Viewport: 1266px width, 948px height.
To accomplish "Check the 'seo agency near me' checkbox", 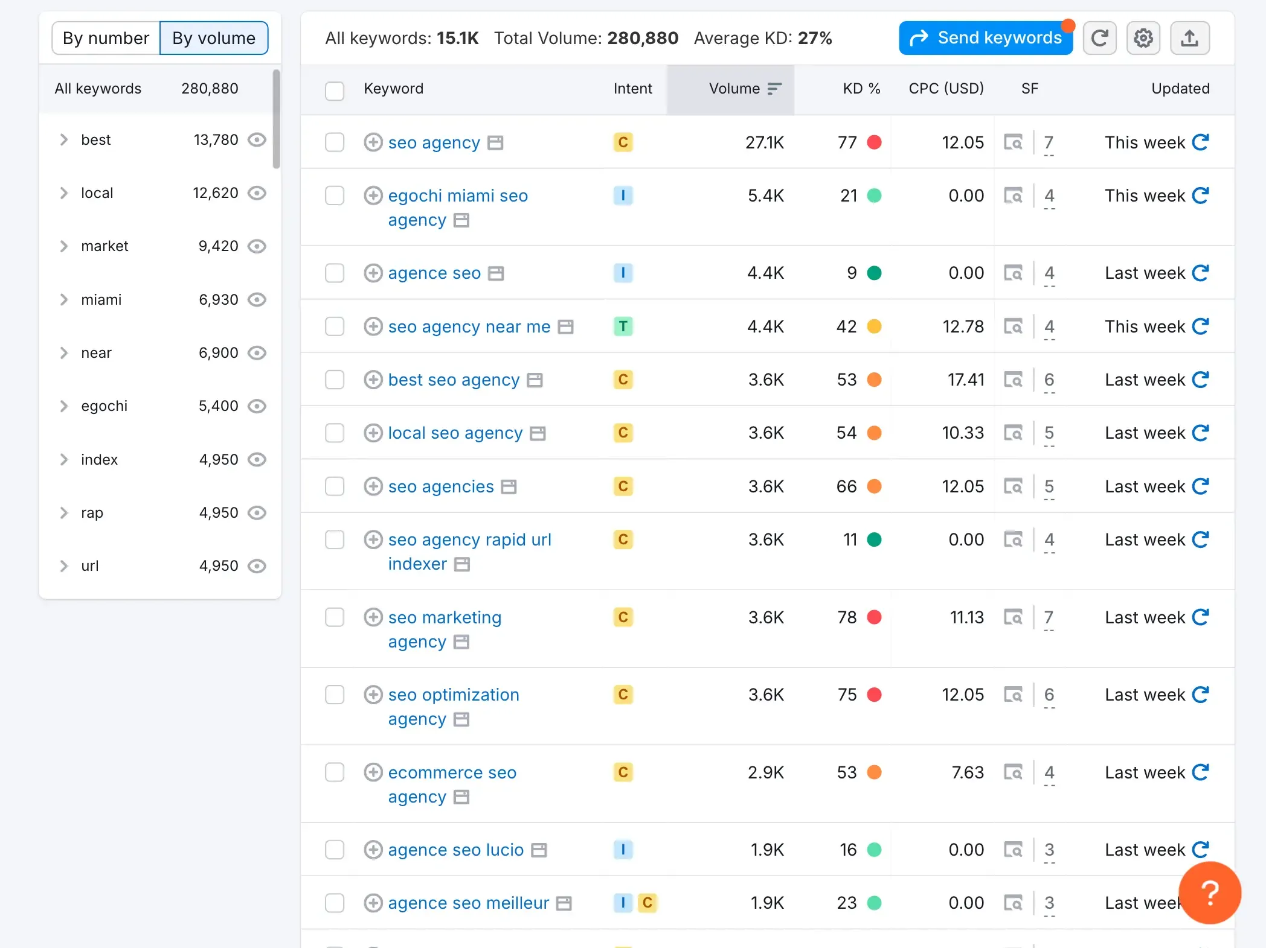I will point(335,326).
